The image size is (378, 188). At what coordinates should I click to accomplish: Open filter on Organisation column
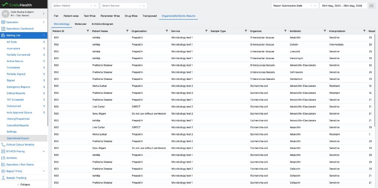(x=167, y=31)
